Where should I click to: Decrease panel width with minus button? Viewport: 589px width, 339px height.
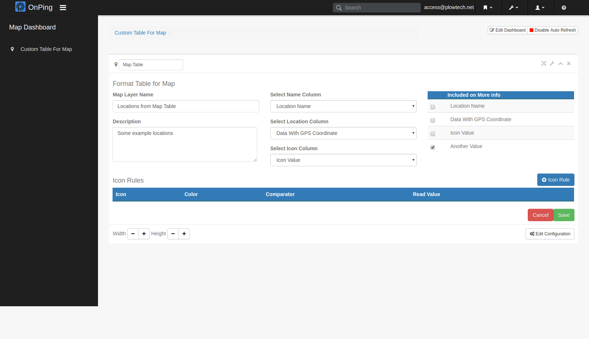(133, 234)
